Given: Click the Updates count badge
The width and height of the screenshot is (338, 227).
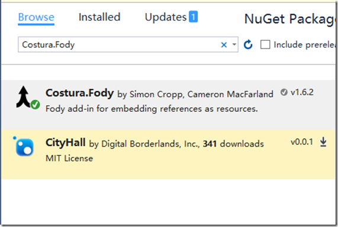Looking at the screenshot, I should pos(194,17).
